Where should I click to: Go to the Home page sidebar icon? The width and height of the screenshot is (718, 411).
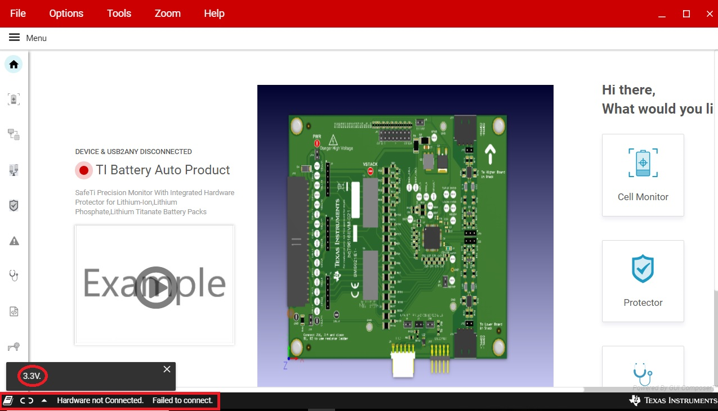tap(14, 64)
